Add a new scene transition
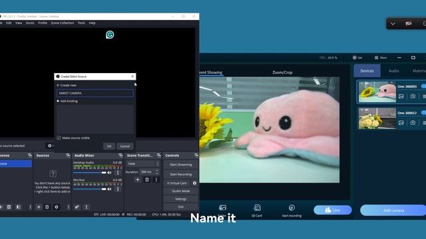Viewport: 426px width, 239px height. click(138, 180)
